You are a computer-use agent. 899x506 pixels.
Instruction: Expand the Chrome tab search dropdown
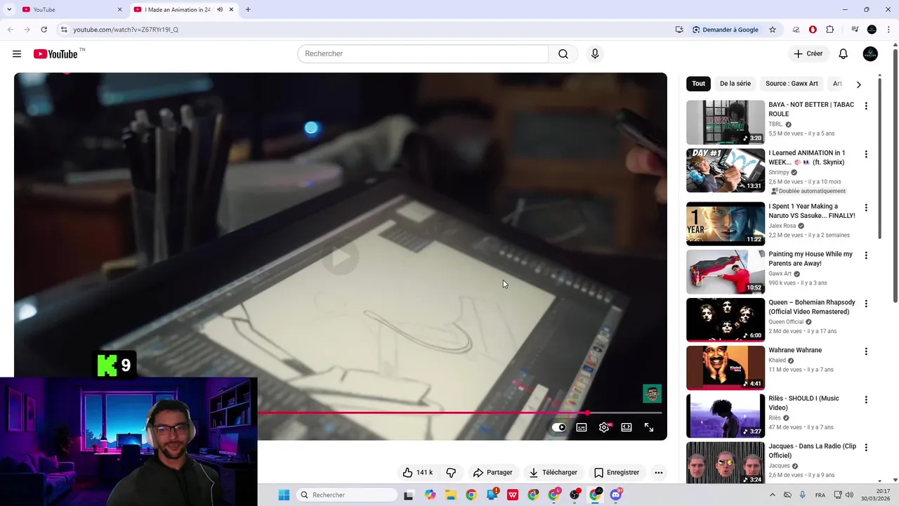tap(9, 10)
